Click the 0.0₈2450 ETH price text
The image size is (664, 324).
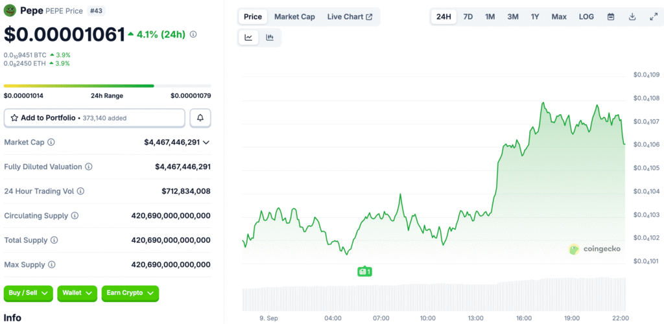point(24,64)
